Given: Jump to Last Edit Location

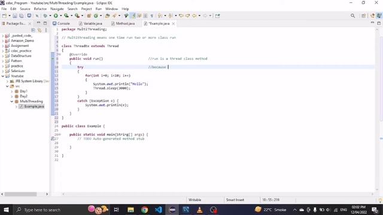Looking at the screenshot, I should coord(181,16).
